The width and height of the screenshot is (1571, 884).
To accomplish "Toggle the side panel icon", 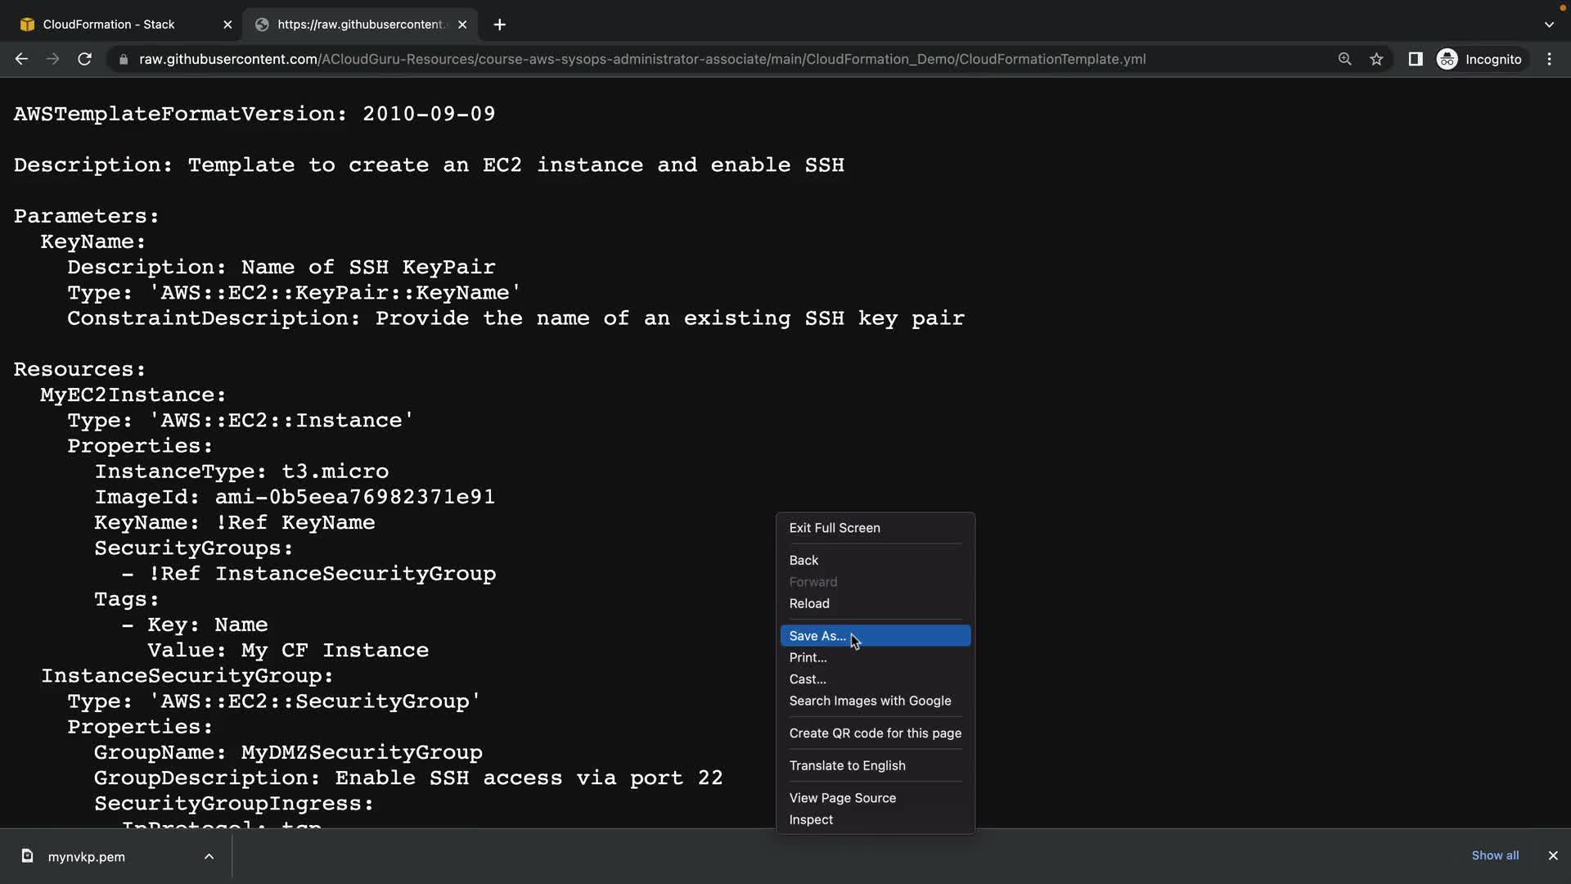I will click(1415, 59).
